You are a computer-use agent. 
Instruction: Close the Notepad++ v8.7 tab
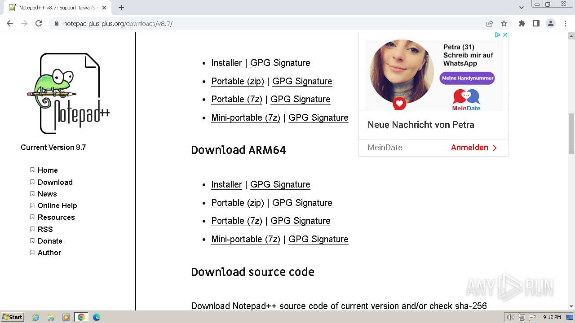(x=104, y=8)
